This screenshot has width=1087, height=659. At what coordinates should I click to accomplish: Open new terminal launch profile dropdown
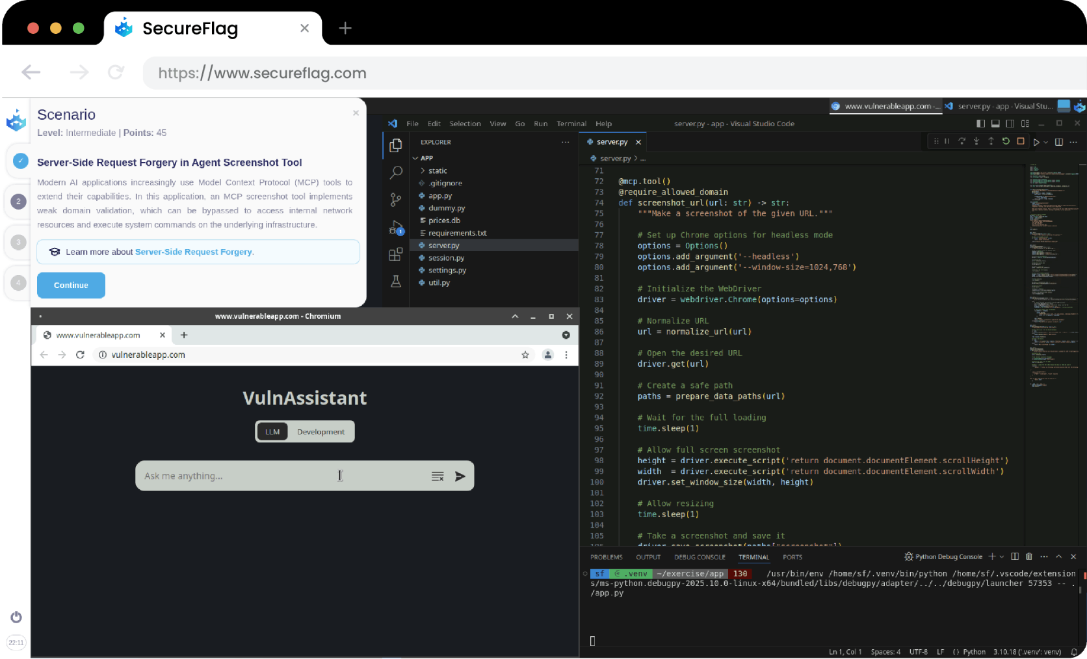click(1002, 557)
